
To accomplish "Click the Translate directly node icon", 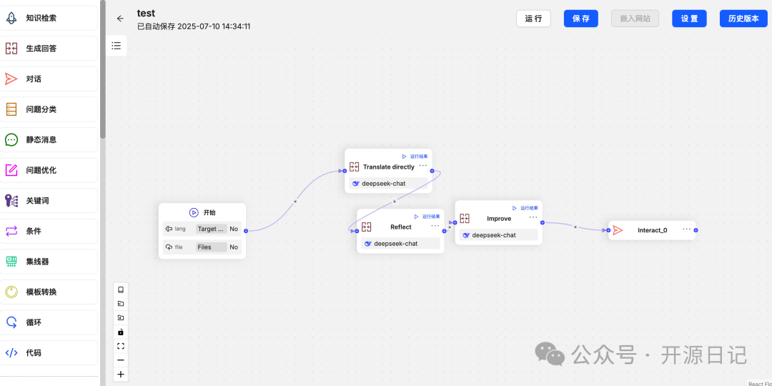I will click(354, 167).
